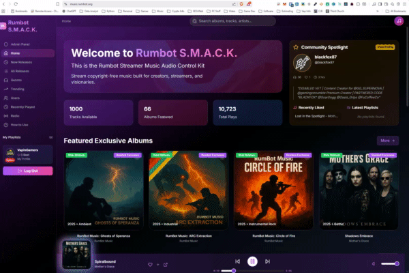Like the Spiralbound track with heart icon
Viewport: 409px width, 273px height.
pos(150,264)
